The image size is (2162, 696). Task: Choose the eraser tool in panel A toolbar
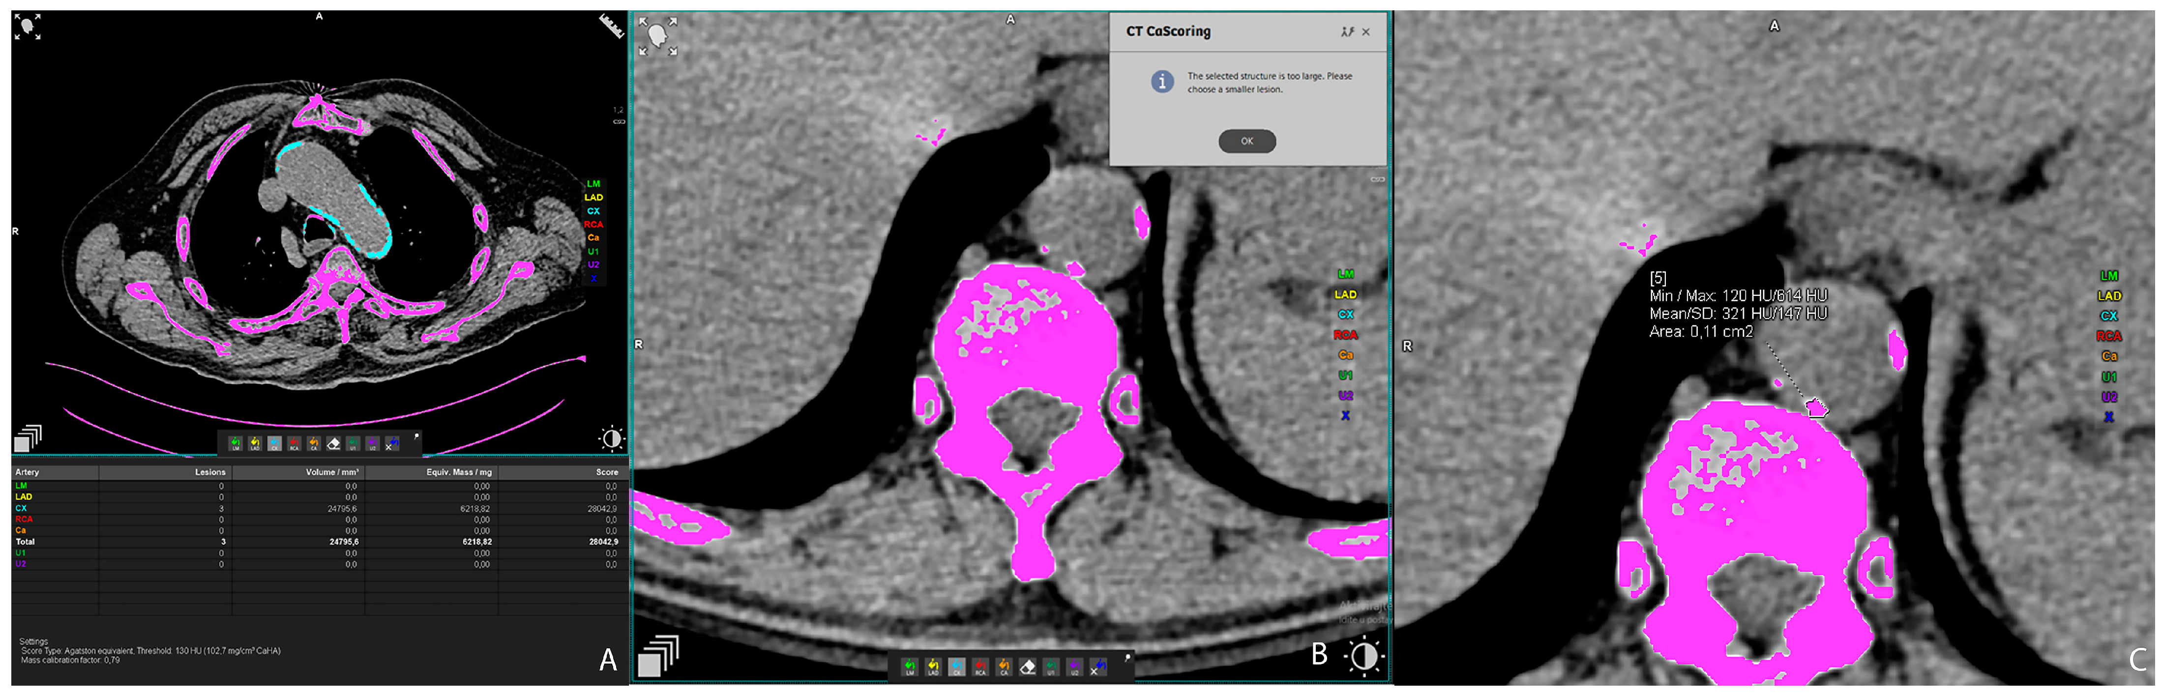pyautogui.click(x=333, y=443)
